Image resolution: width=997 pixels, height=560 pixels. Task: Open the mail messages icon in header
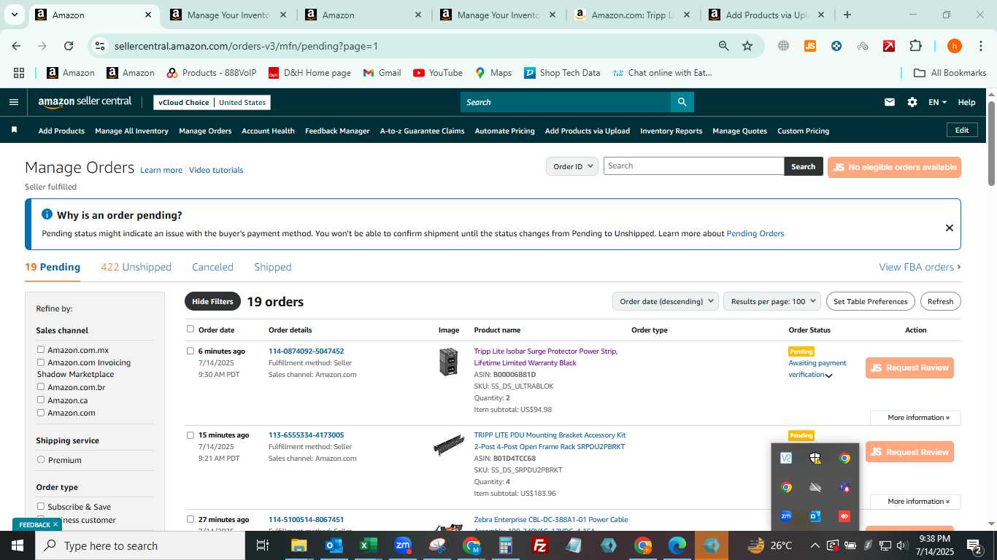point(889,102)
